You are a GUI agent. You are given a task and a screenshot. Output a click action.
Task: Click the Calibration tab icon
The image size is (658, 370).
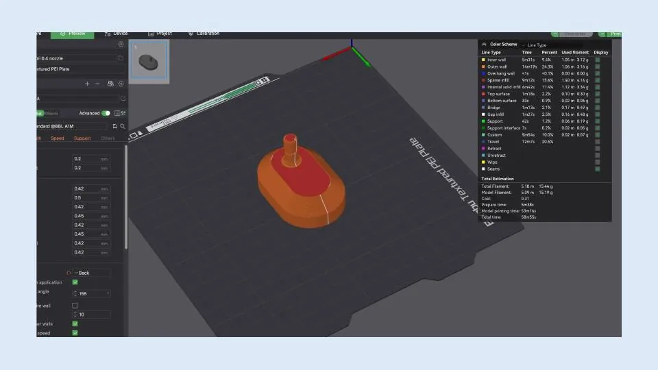click(x=191, y=34)
